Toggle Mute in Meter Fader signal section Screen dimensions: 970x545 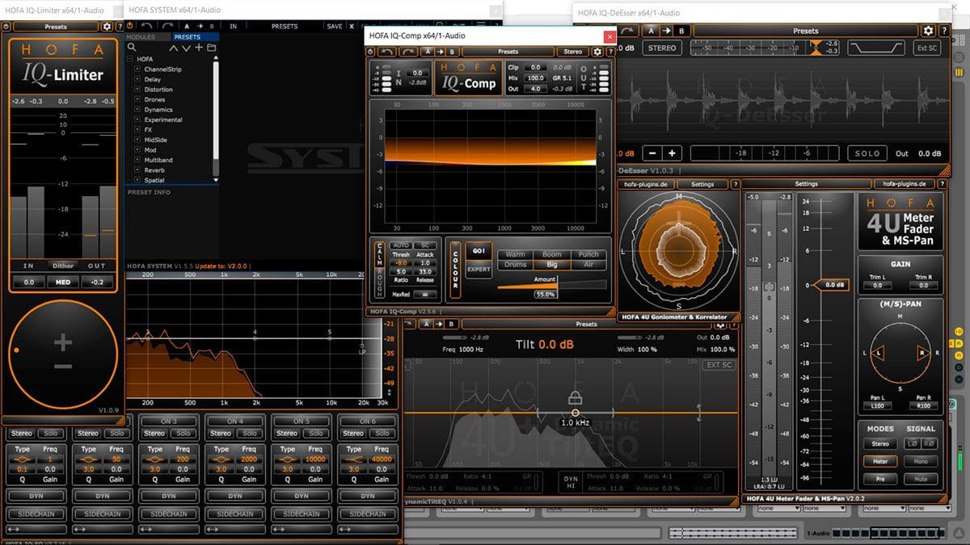[922, 479]
